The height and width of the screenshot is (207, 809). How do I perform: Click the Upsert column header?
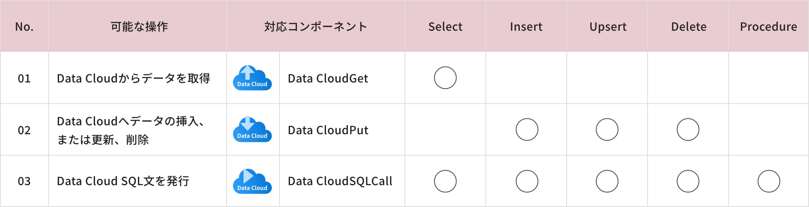608,27
